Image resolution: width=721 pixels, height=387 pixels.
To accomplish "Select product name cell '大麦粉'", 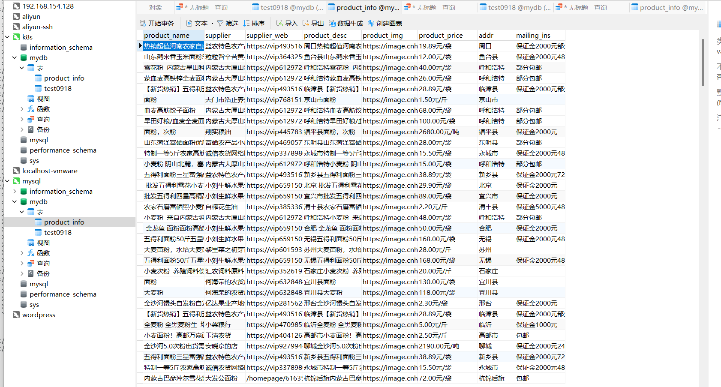I will (x=174, y=292).
